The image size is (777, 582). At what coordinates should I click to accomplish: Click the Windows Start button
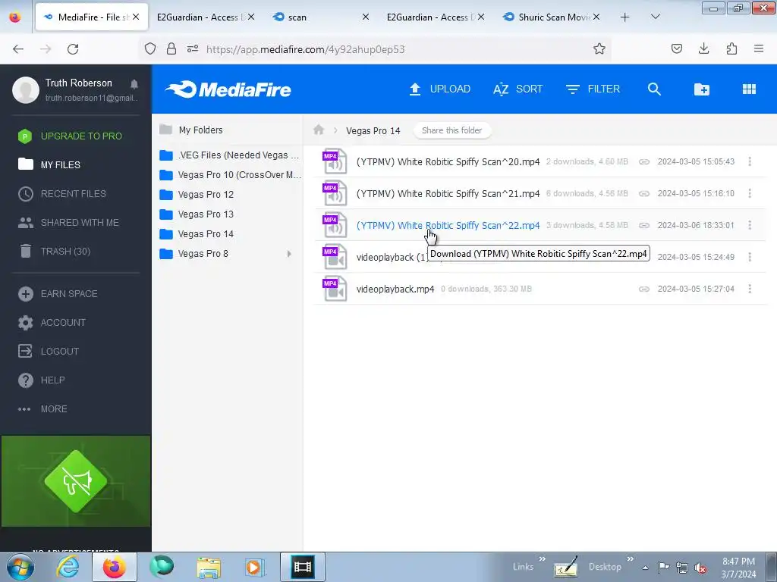(20, 567)
